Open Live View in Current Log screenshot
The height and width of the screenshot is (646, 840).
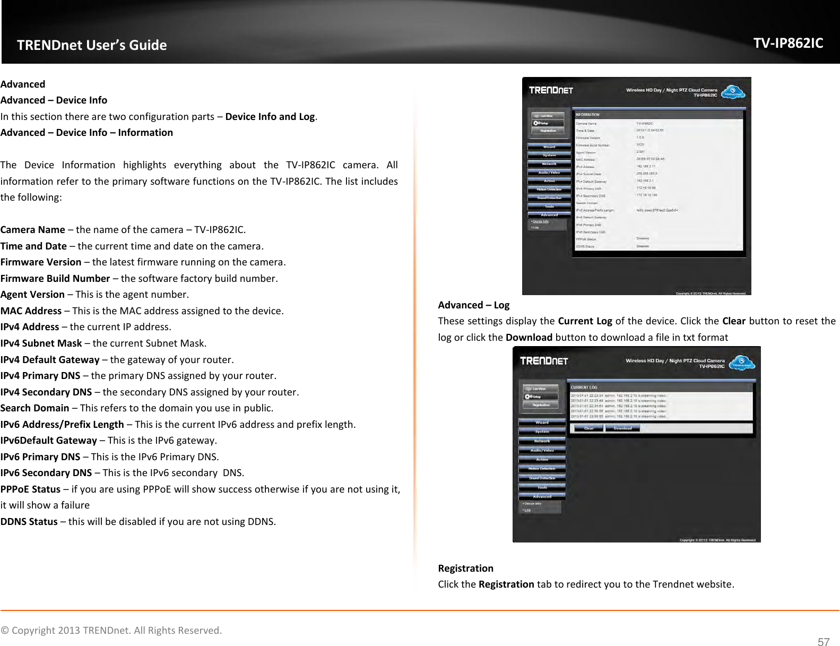(x=541, y=389)
